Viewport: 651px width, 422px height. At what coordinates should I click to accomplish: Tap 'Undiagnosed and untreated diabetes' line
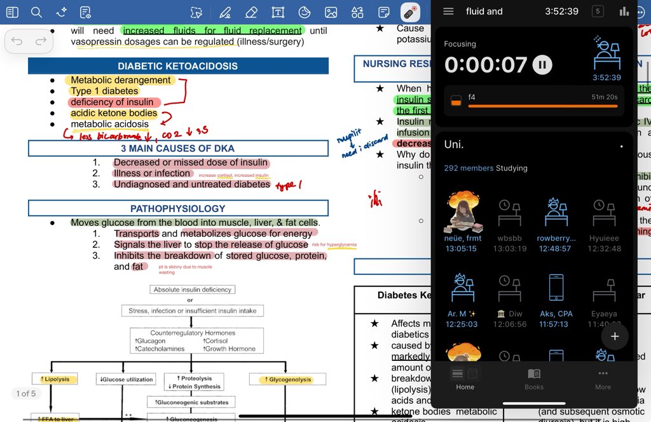192,184
